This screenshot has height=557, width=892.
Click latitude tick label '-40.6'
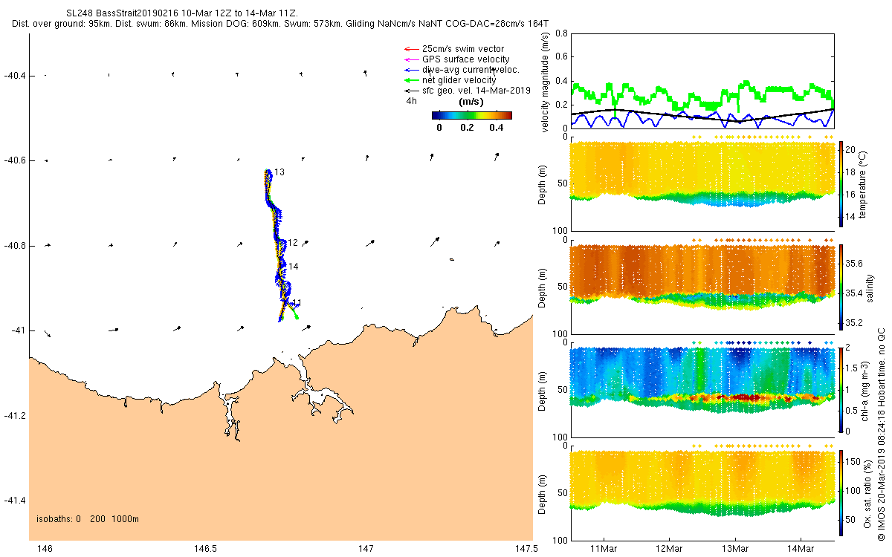[14, 160]
